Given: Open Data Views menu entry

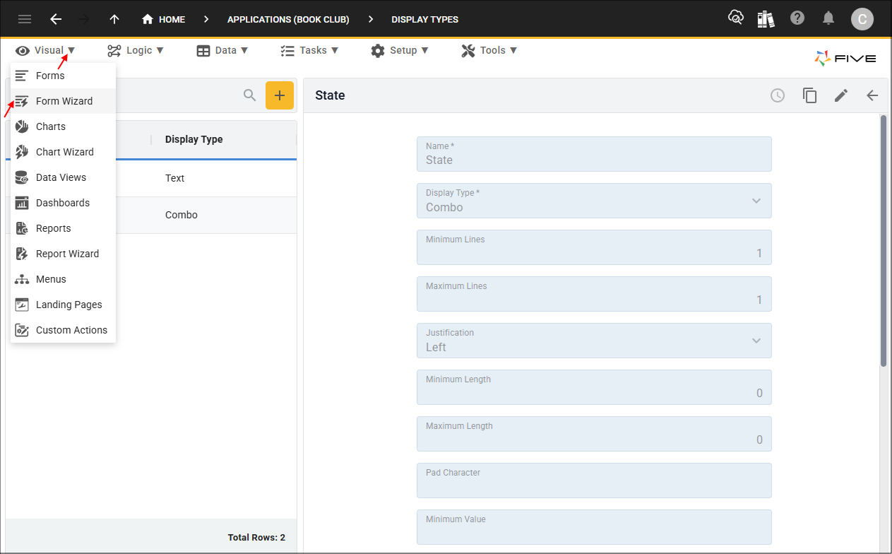Looking at the screenshot, I should 63,177.
